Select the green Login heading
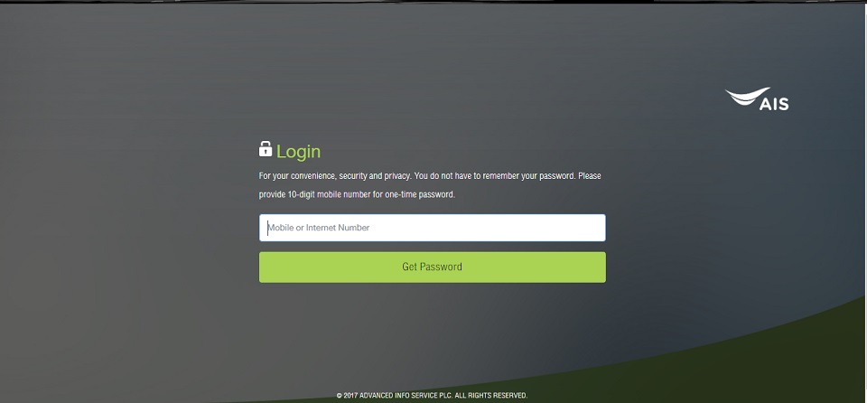Viewport: 867px width, 403px height. [299, 152]
